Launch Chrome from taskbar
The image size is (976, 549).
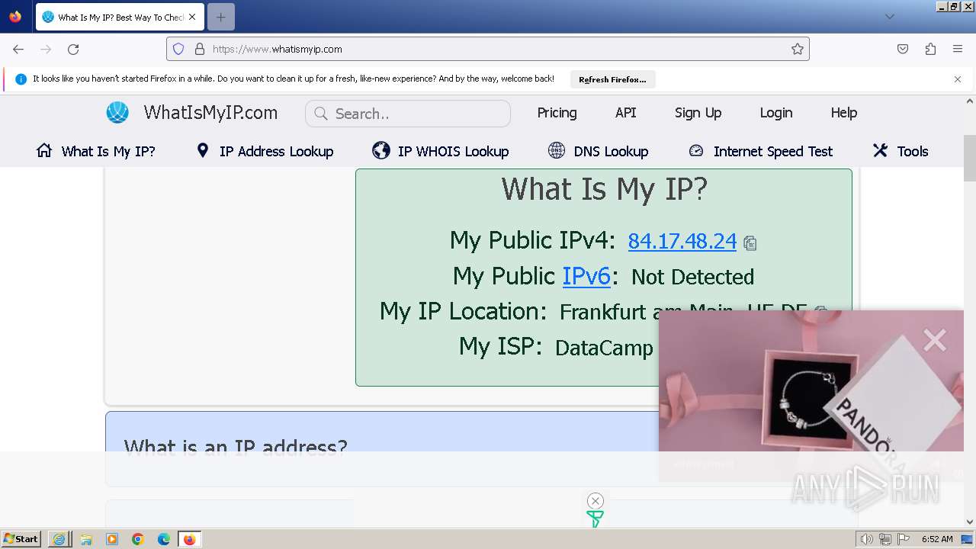[138, 539]
